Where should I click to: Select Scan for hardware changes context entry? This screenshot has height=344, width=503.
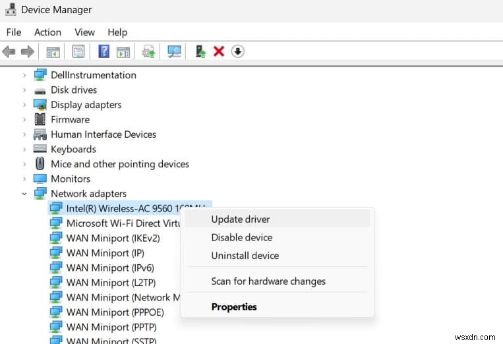click(x=278, y=281)
